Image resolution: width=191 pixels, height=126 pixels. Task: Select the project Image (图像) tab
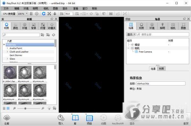click(183, 26)
